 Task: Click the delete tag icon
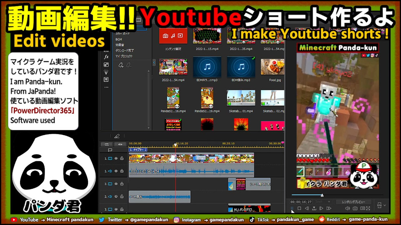tap(129, 65)
